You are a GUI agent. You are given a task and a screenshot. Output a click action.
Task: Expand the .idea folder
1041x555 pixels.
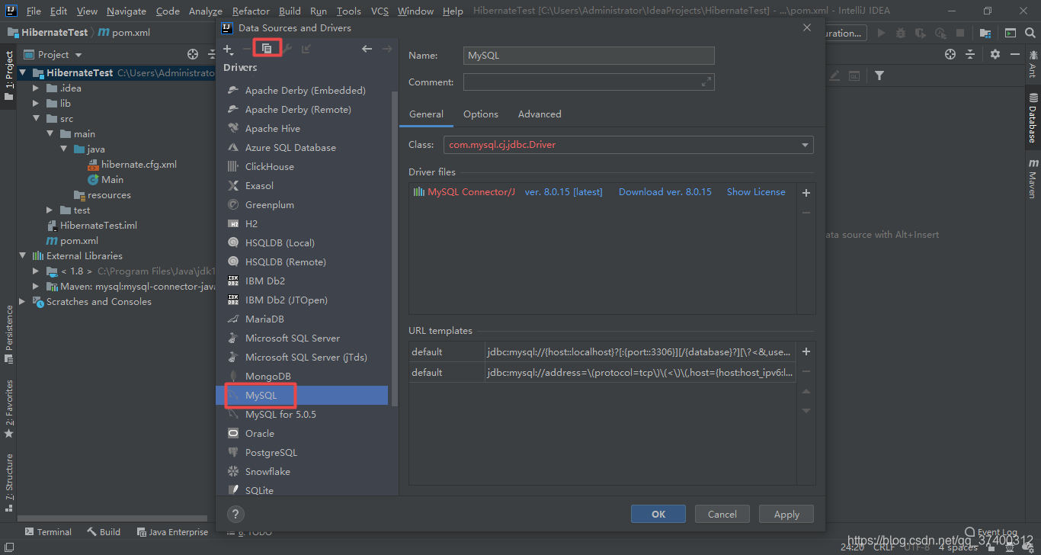pyautogui.click(x=36, y=88)
